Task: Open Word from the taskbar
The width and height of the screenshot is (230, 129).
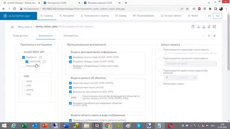Action: [66, 126]
